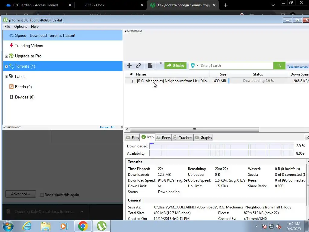This screenshot has height=232, width=309.
Task: Switch to the Graphs tab
Action: pos(203,138)
